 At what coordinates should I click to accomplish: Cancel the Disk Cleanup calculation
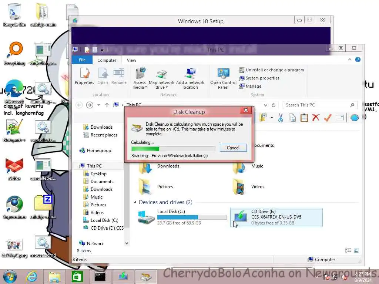(x=233, y=148)
